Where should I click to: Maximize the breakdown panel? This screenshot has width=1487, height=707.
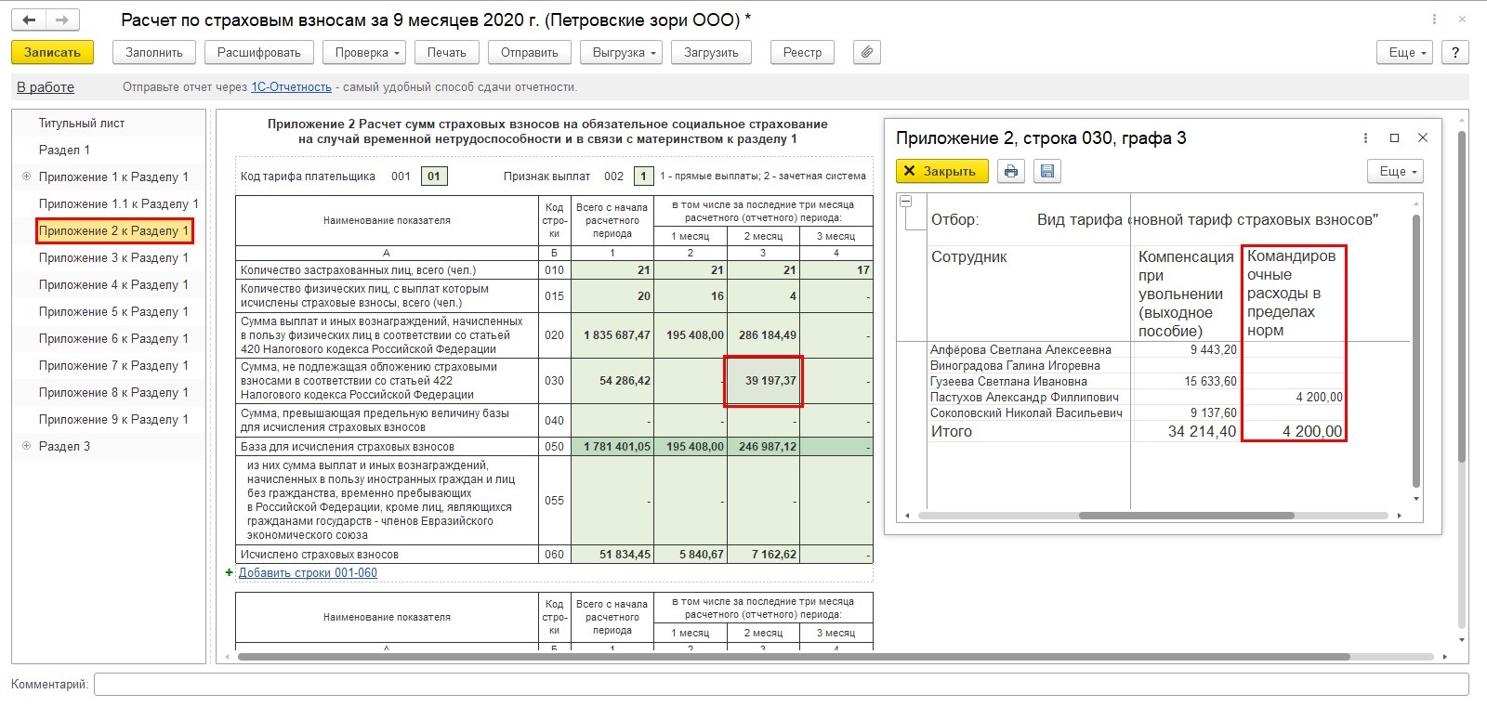click(x=1394, y=138)
